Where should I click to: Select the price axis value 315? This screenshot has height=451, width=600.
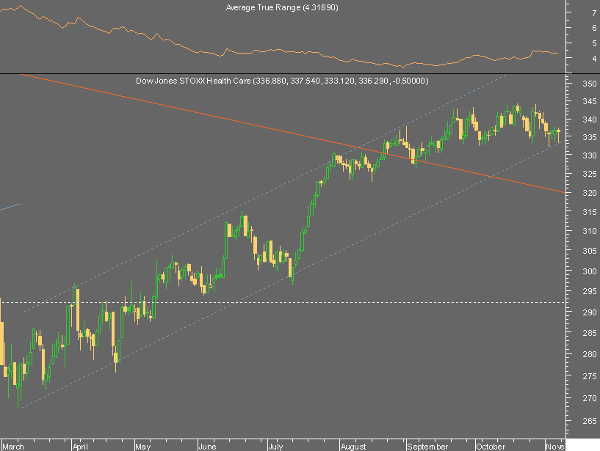[x=589, y=212]
